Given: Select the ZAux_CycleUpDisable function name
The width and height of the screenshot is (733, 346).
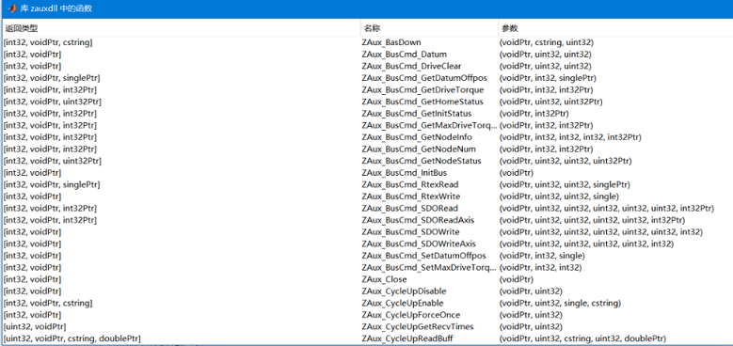Looking at the screenshot, I should [x=404, y=291].
